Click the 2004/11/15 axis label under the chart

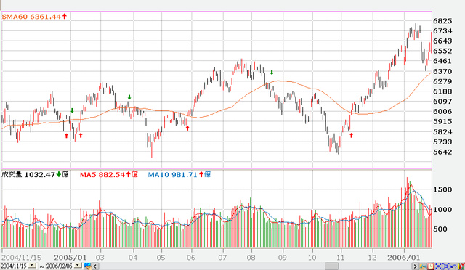(22, 258)
